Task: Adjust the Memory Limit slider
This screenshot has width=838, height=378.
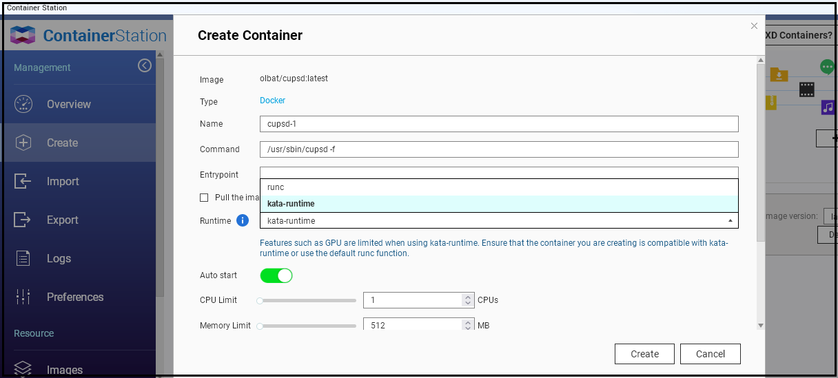Action: point(307,326)
